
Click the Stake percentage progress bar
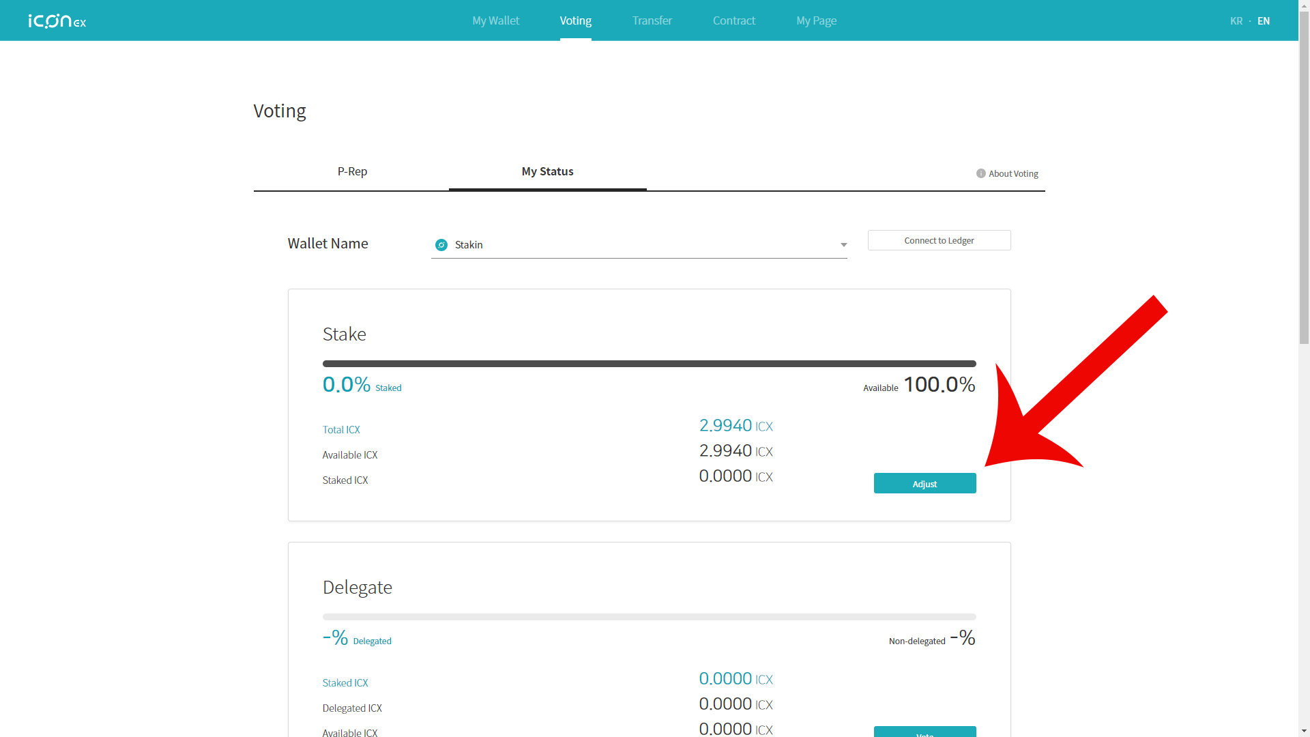pyautogui.click(x=649, y=364)
